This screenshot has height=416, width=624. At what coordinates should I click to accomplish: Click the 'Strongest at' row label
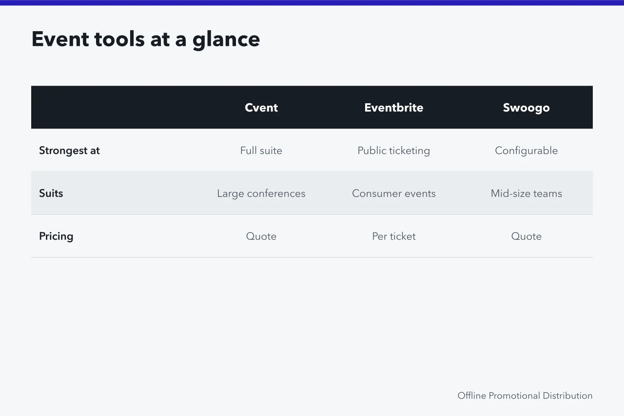(69, 151)
